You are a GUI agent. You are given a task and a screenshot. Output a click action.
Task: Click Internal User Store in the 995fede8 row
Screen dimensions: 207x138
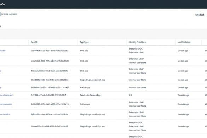tap(137, 87)
